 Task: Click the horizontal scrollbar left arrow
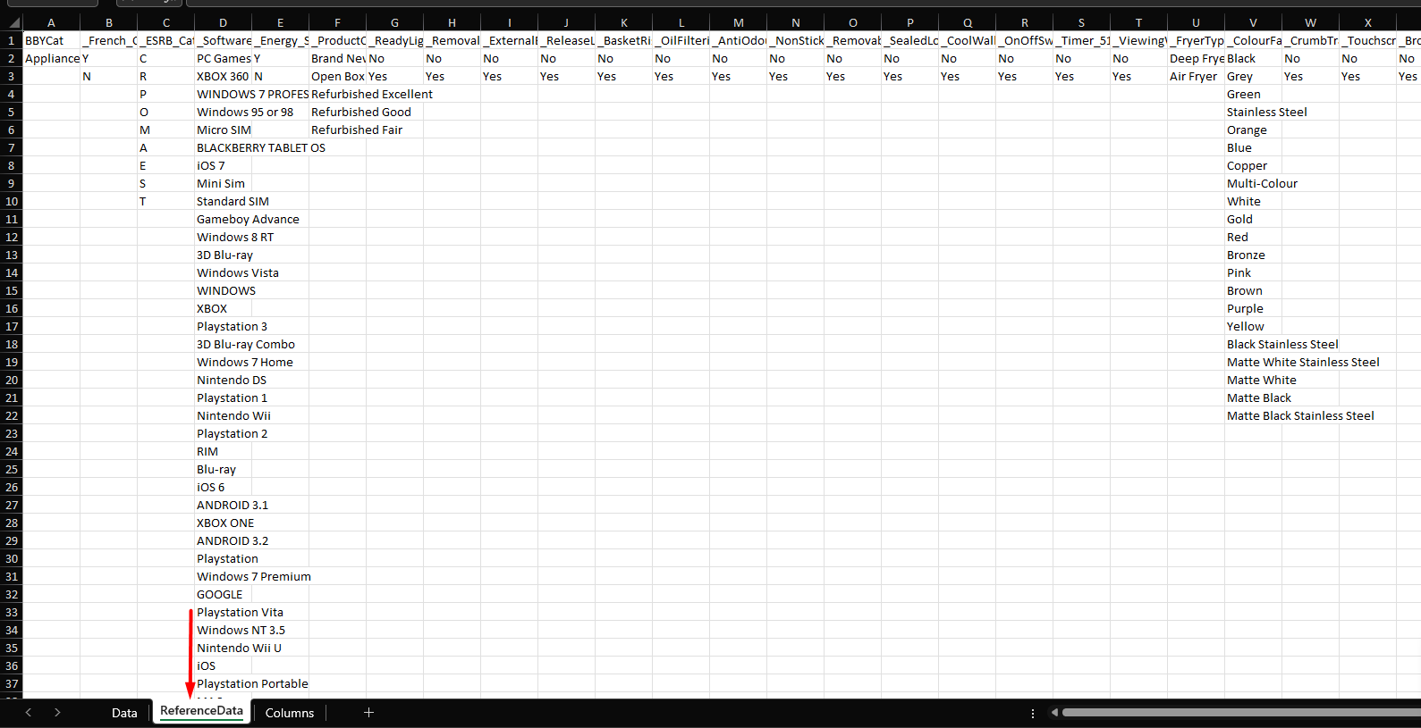(x=1054, y=713)
